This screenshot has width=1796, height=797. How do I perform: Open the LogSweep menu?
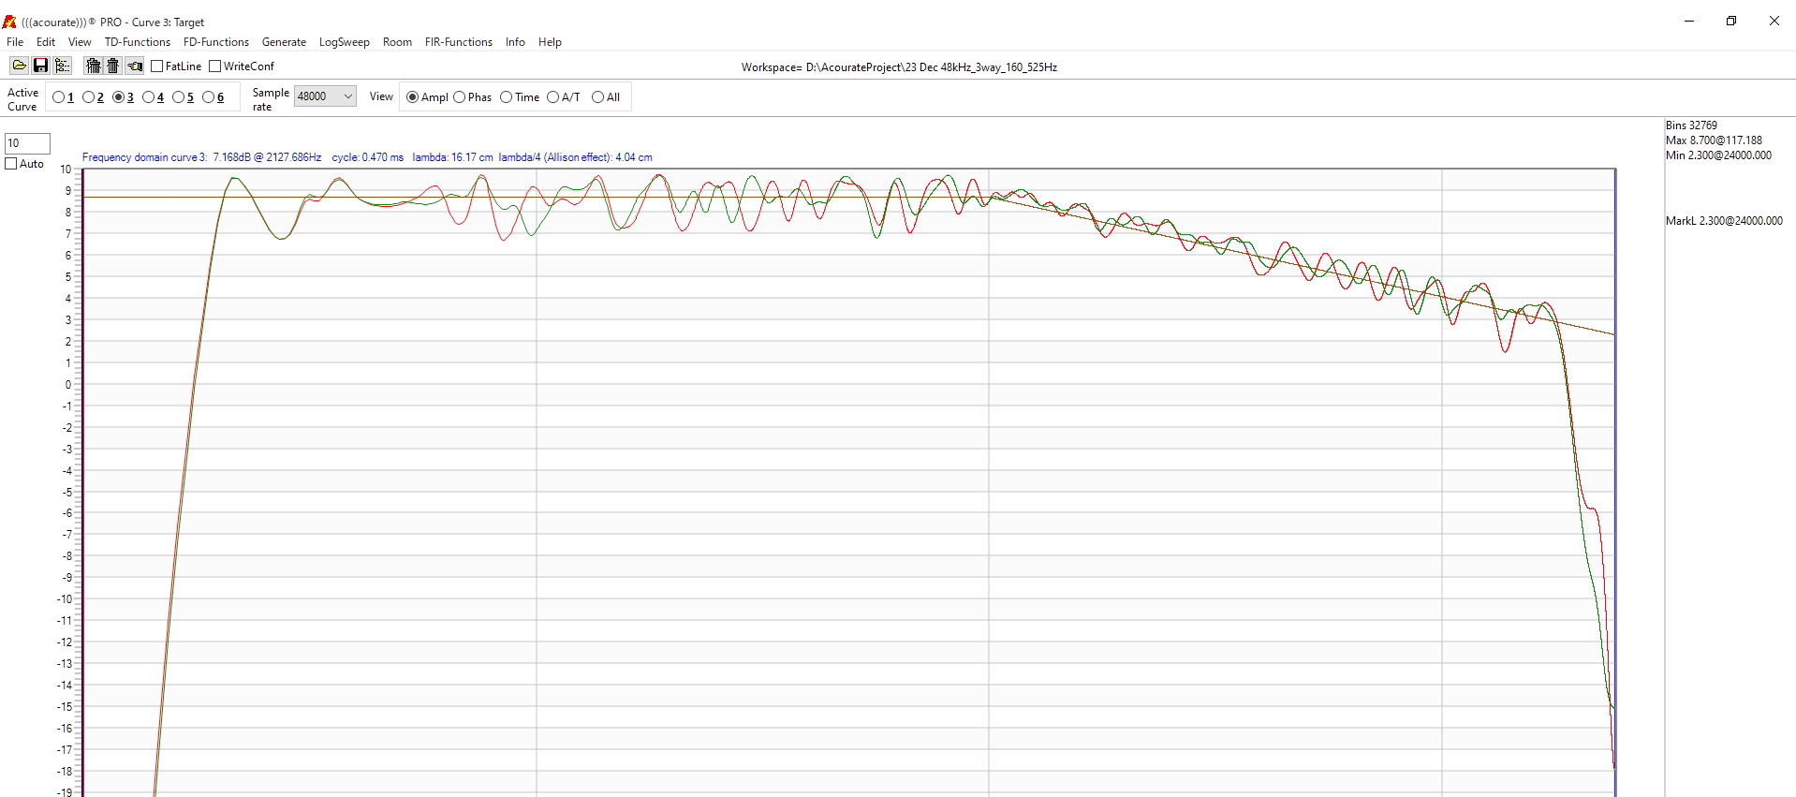[x=344, y=42]
